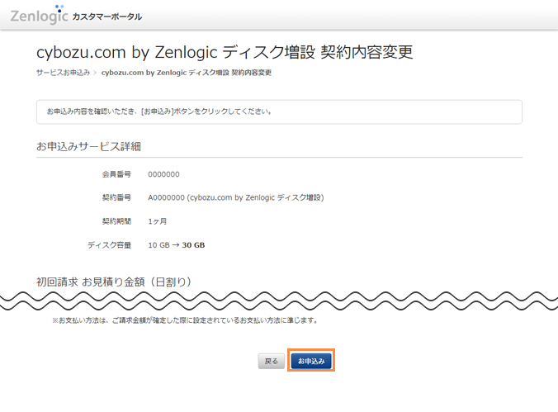
Task: Open the サービスお申込み breadcrumb link
Action: tap(63, 73)
